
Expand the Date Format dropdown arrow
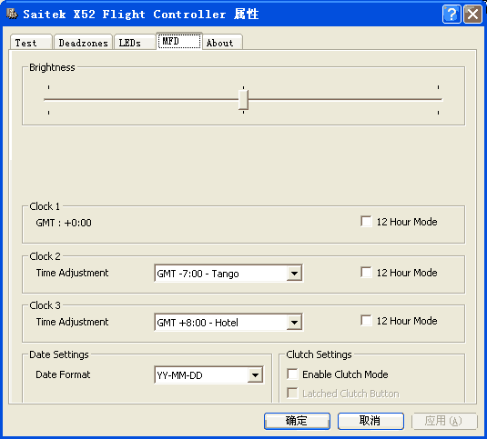click(255, 375)
